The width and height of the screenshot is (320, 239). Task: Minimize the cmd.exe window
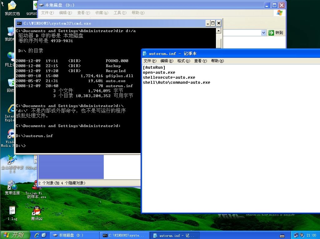pyautogui.click(x=207, y=23)
